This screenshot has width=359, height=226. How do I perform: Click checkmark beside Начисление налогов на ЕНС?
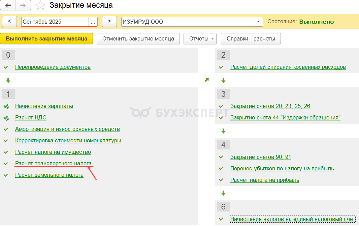221,219
